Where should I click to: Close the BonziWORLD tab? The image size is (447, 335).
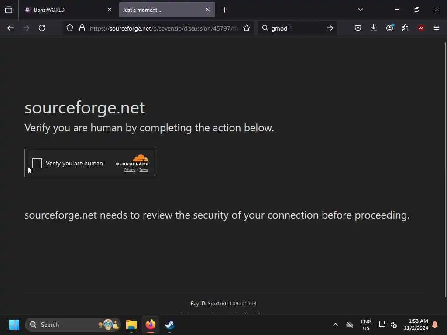click(110, 10)
